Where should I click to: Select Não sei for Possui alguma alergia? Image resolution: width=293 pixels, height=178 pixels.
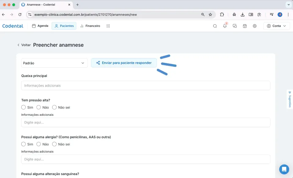pyautogui.click(x=54, y=144)
